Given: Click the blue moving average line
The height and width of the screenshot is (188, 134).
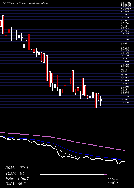Looking at the screenshot, I should (65, 149).
